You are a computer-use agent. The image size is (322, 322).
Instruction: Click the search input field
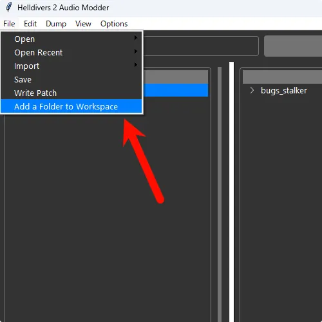(201, 46)
